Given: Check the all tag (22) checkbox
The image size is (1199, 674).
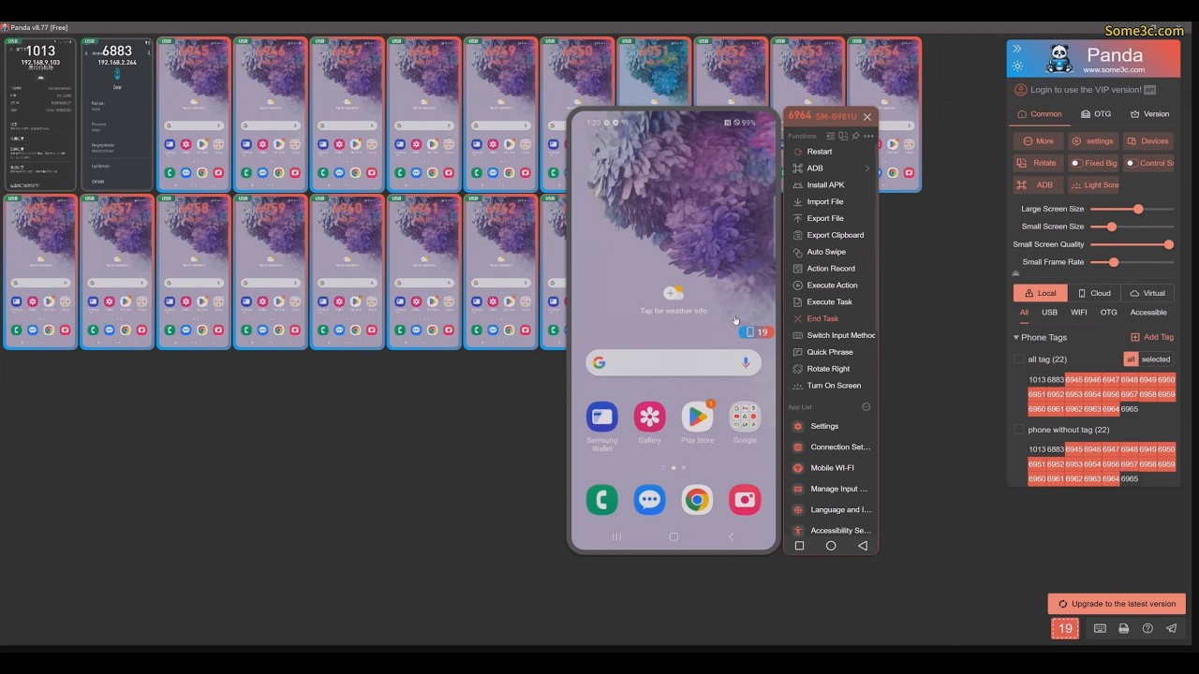Looking at the screenshot, I should tap(1019, 359).
